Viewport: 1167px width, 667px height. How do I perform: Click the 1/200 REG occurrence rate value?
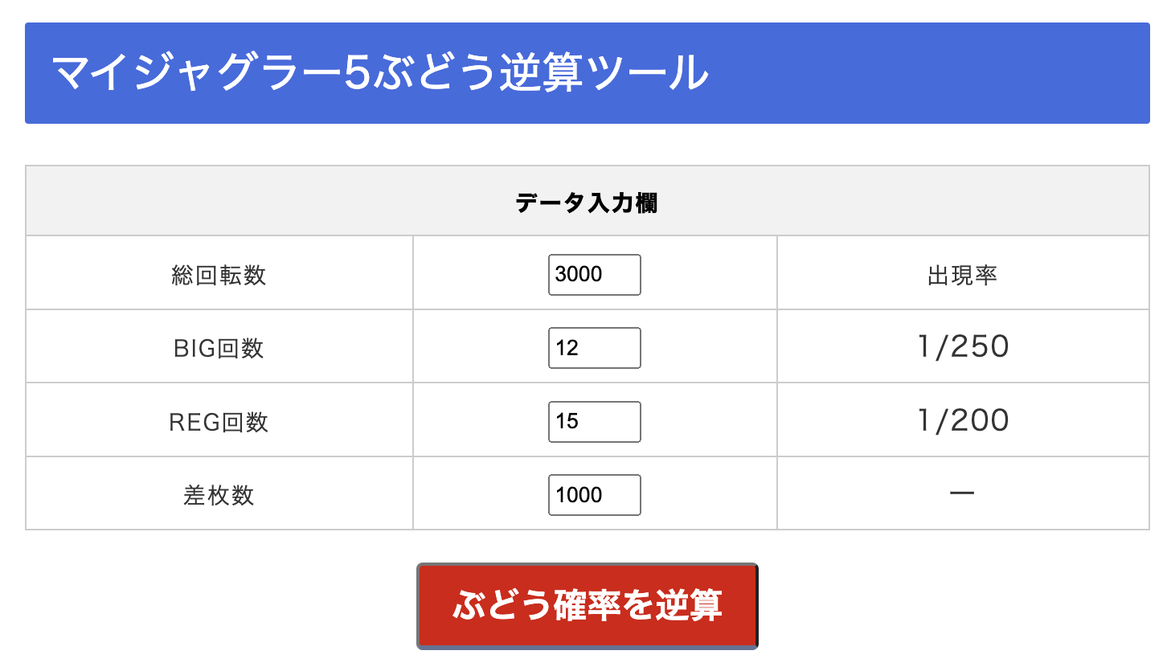tap(961, 419)
